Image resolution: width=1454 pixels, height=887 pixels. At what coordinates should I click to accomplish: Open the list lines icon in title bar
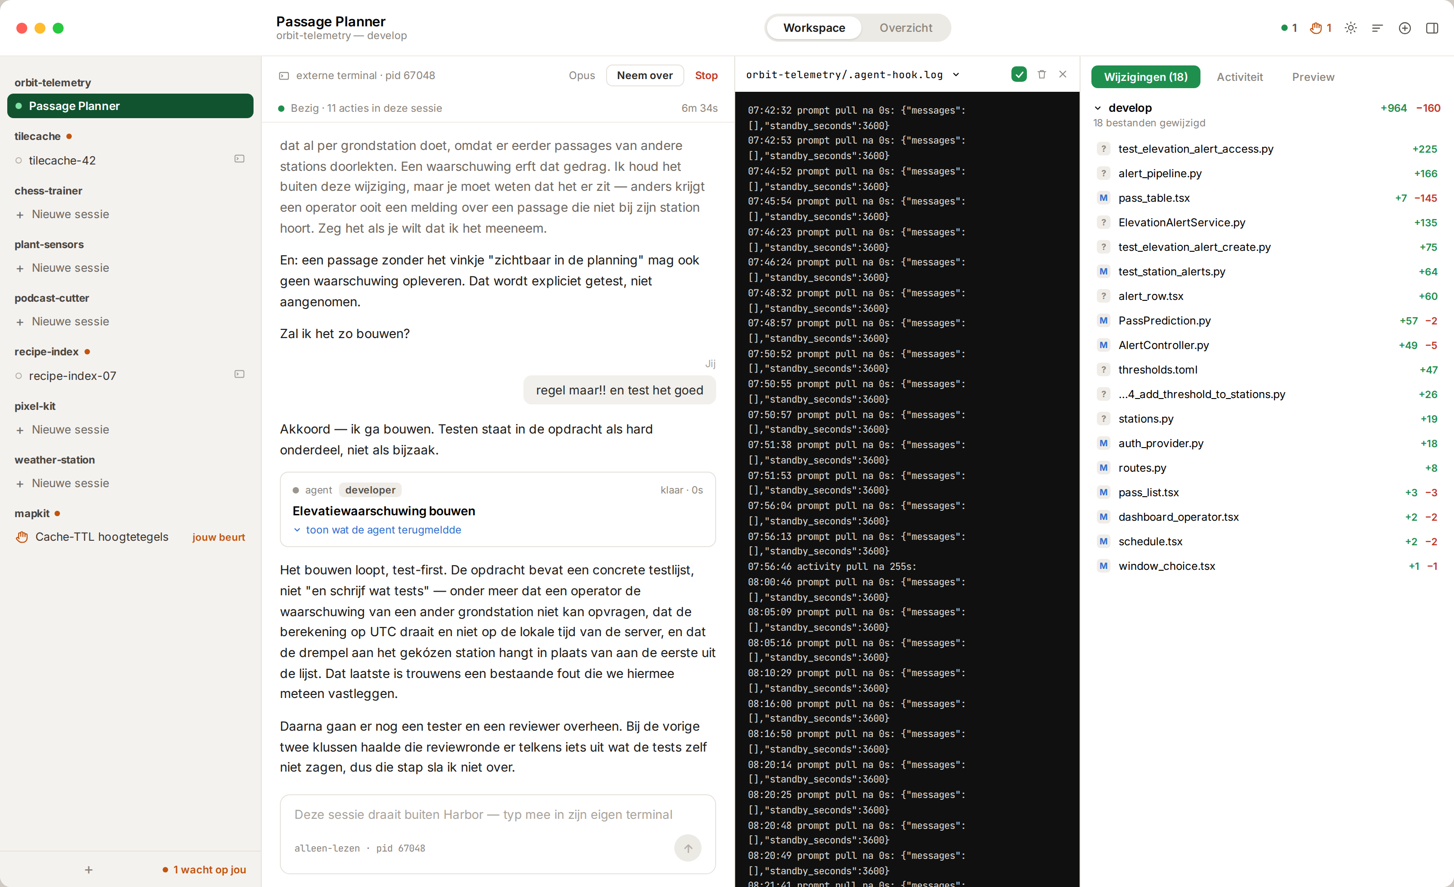pos(1377,28)
